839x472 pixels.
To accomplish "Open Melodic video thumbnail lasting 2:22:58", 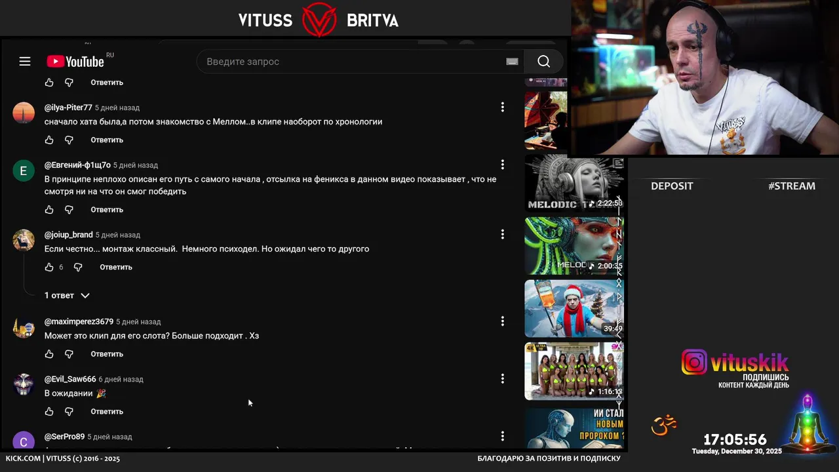I will [x=574, y=183].
